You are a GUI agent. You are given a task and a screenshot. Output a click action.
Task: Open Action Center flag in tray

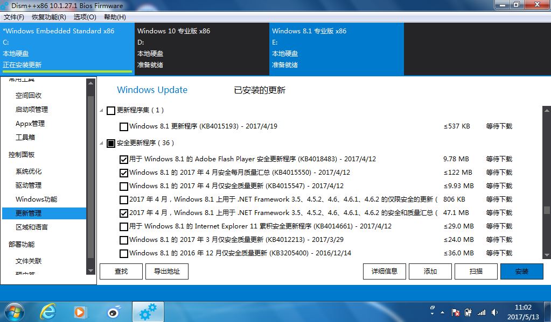456,312
